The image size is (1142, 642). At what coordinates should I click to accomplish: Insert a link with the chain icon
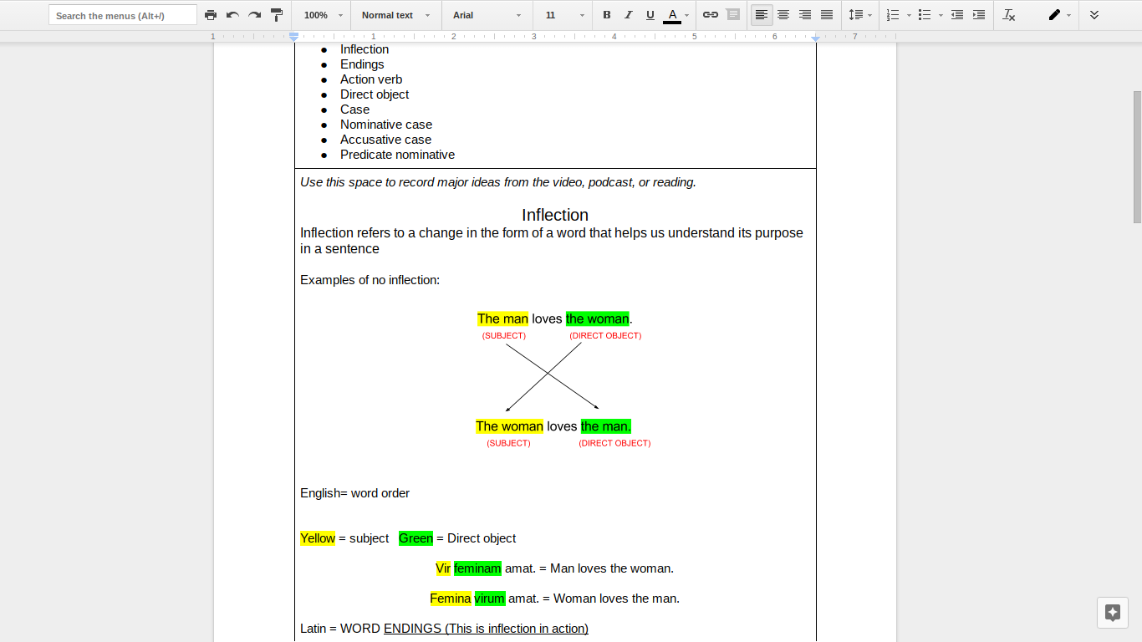point(711,15)
